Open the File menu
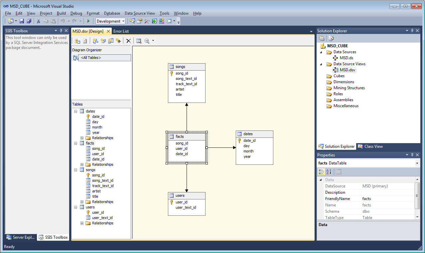 8,13
